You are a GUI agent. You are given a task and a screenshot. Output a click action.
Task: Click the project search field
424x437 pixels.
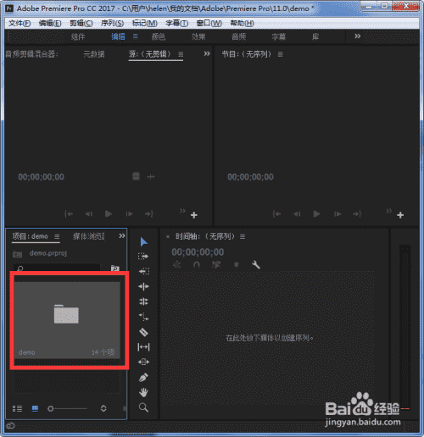(57, 268)
